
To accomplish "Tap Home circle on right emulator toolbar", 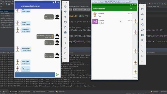I will [x=142, y=51].
